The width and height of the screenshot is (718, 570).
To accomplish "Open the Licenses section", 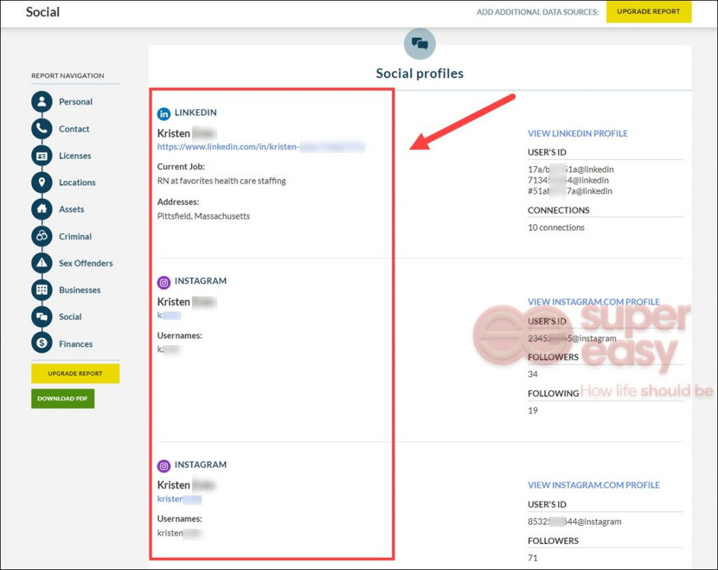I will click(x=75, y=156).
